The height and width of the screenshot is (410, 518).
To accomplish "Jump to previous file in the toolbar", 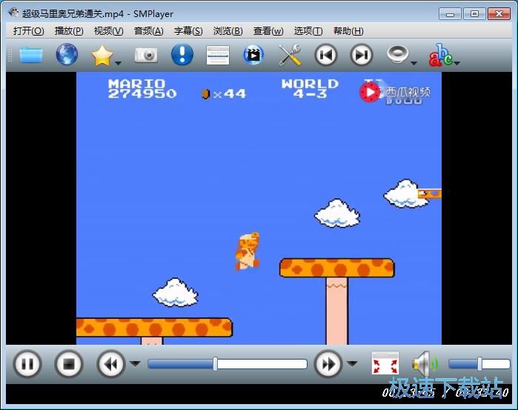I will tap(326, 55).
